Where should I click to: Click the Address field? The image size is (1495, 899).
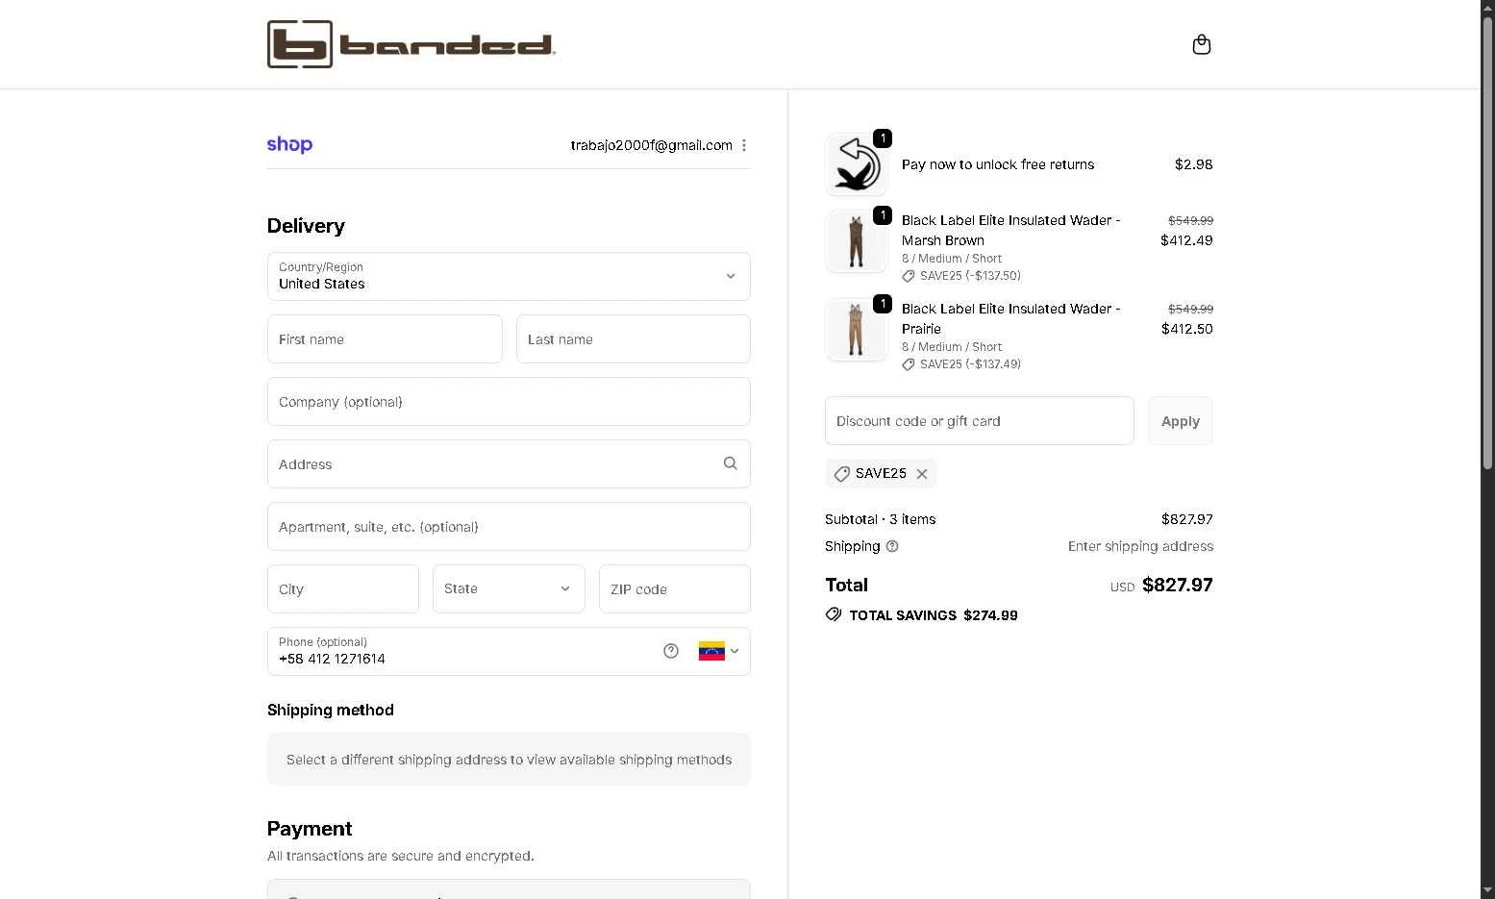tap(509, 463)
